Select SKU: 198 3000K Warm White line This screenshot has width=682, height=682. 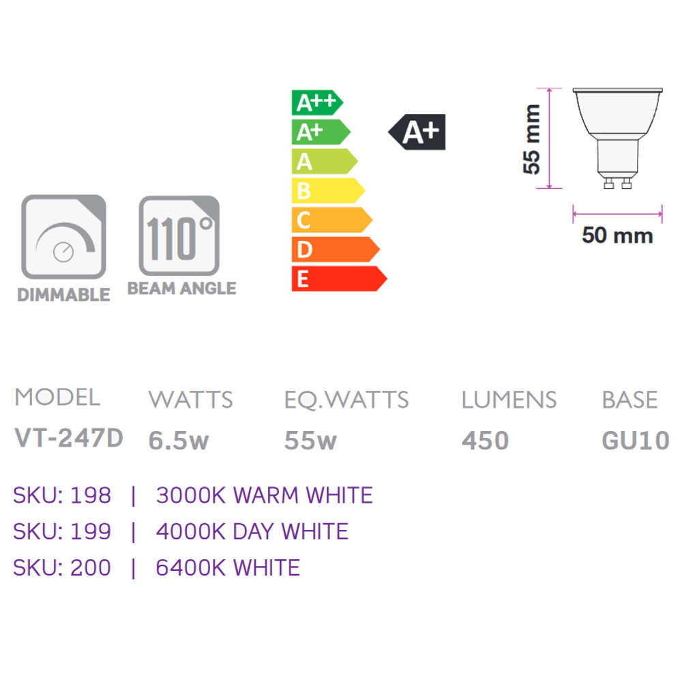[193, 495]
